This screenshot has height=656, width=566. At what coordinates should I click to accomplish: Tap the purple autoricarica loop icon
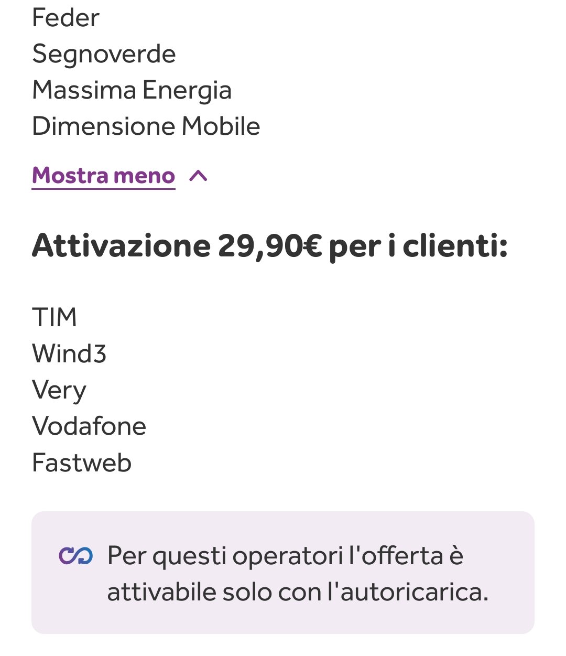click(x=76, y=556)
